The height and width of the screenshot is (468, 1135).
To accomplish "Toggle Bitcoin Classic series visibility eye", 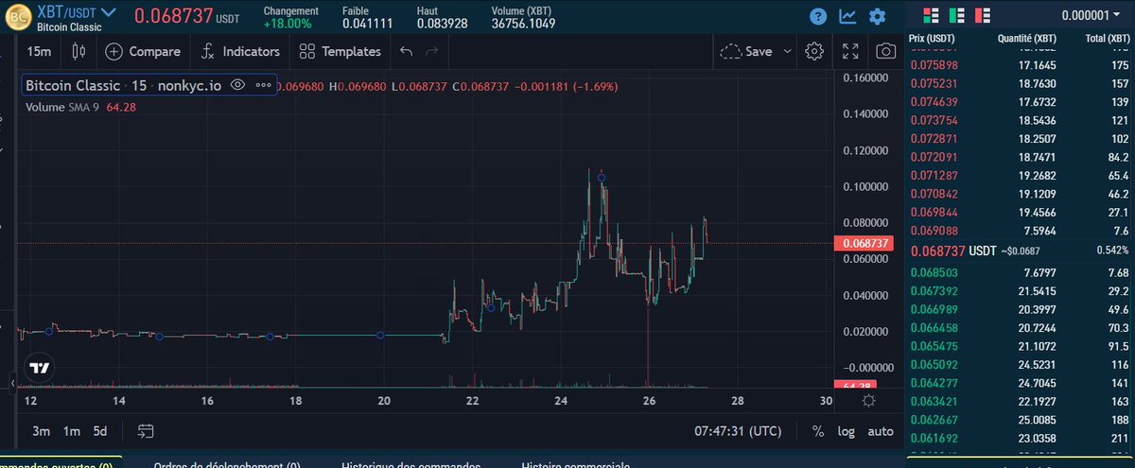I will [238, 85].
